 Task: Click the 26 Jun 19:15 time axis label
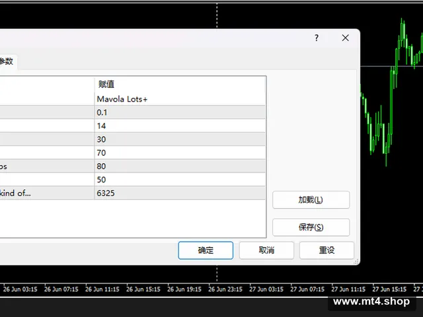pos(184,289)
